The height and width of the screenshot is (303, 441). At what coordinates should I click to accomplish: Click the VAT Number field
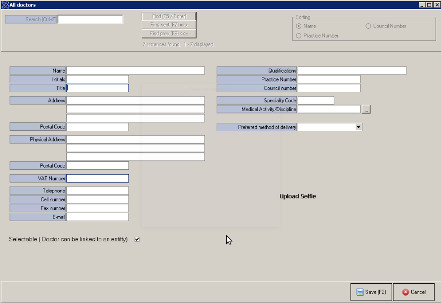(x=97, y=179)
